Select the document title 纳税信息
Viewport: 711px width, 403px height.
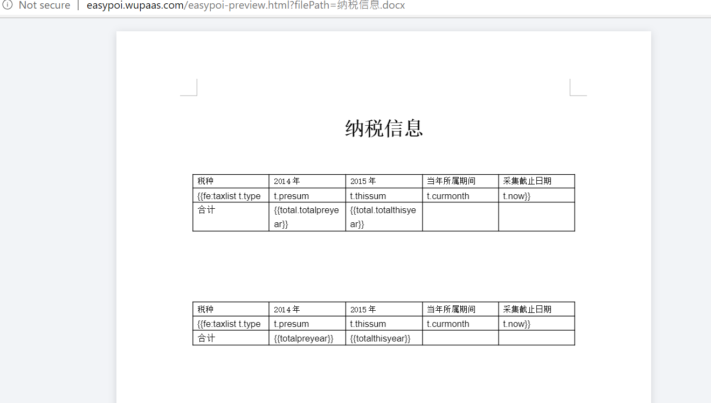(x=384, y=128)
